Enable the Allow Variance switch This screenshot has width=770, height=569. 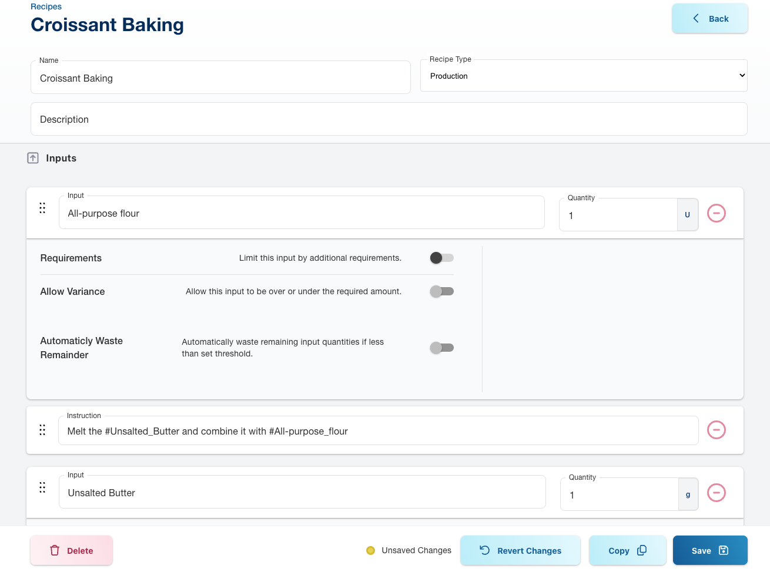tap(441, 291)
